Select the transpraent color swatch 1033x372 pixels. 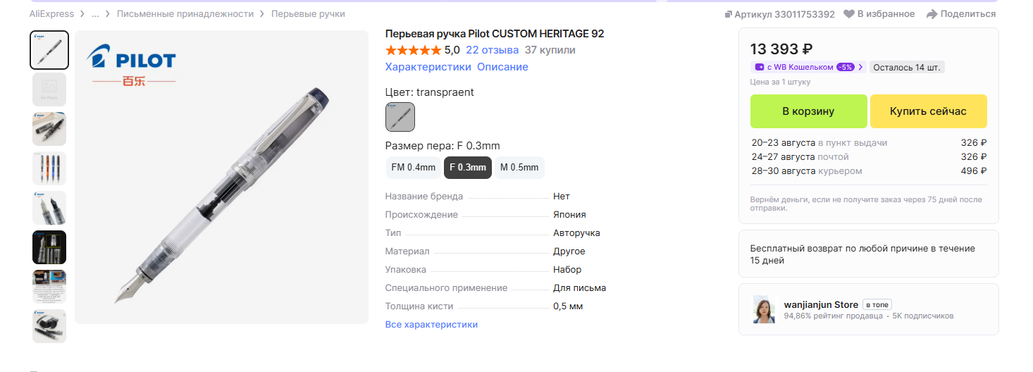point(400,117)
